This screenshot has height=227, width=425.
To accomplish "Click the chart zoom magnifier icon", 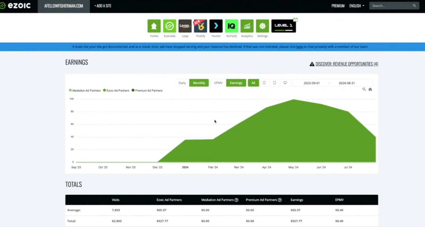I will point(364,89).
